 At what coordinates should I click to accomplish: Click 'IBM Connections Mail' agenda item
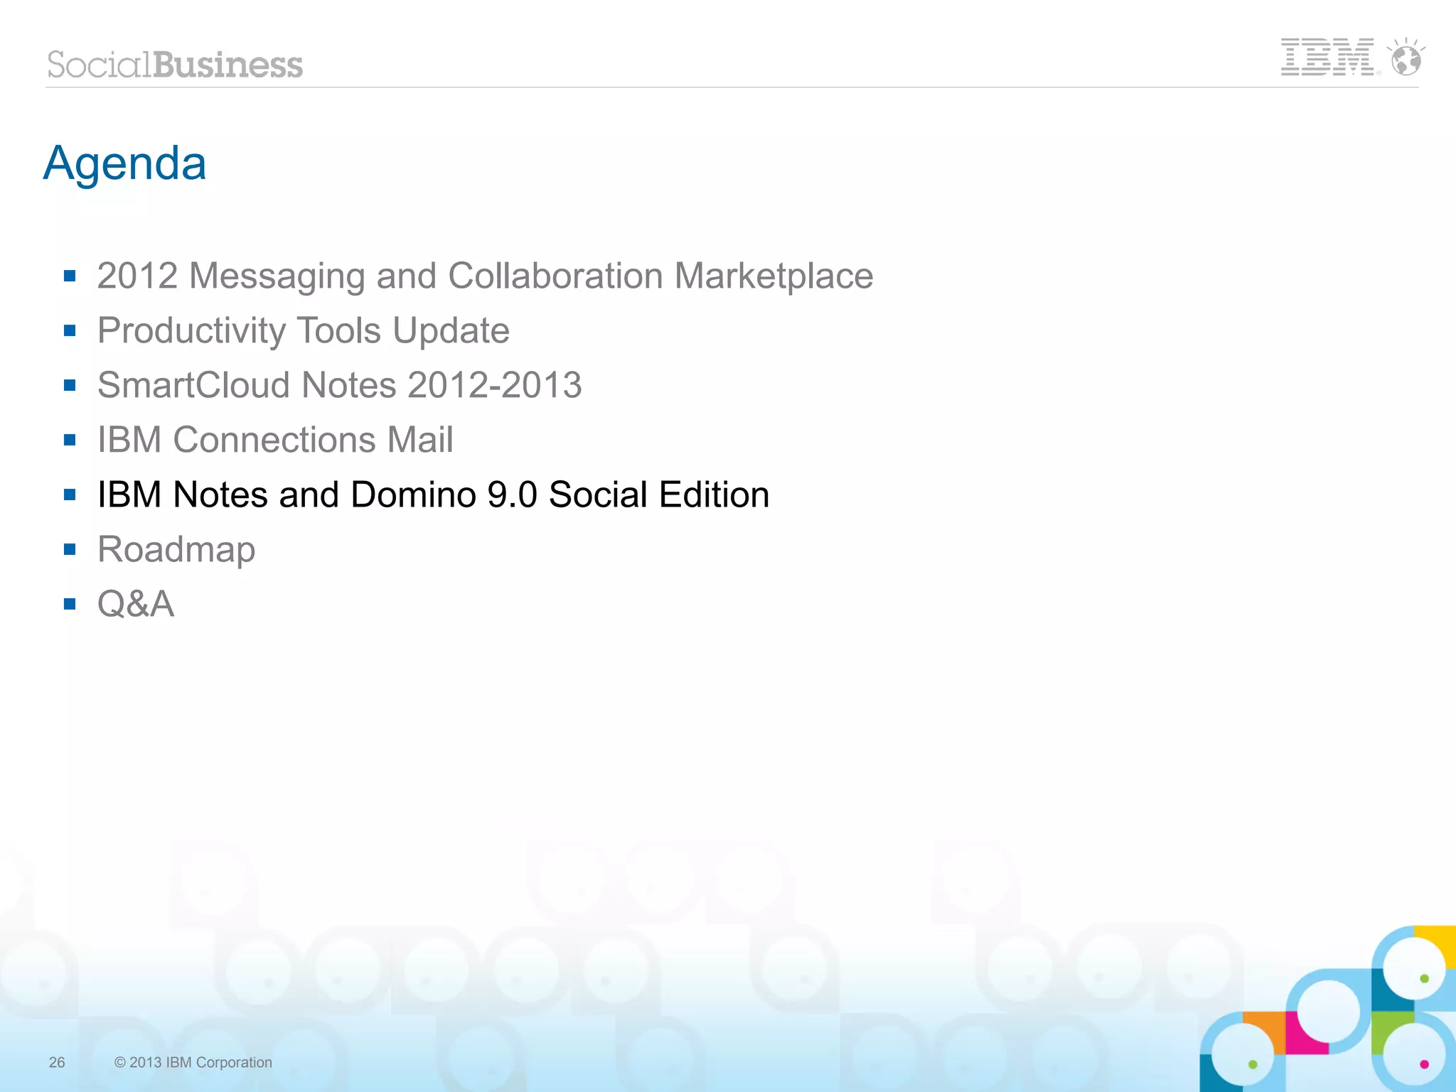275,440
